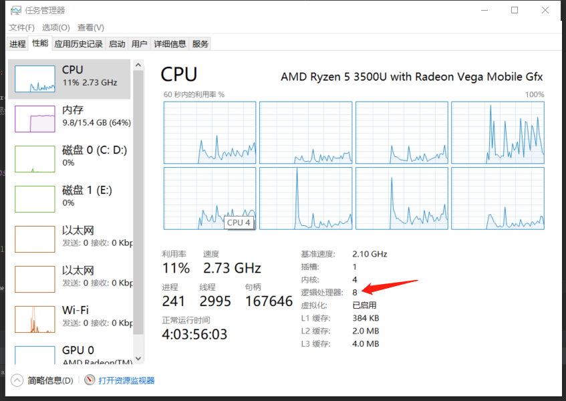This screenshot has width=566, height=401.
Task: Select the GPU 0 graph icon
Action: click(x=35, y=355)
